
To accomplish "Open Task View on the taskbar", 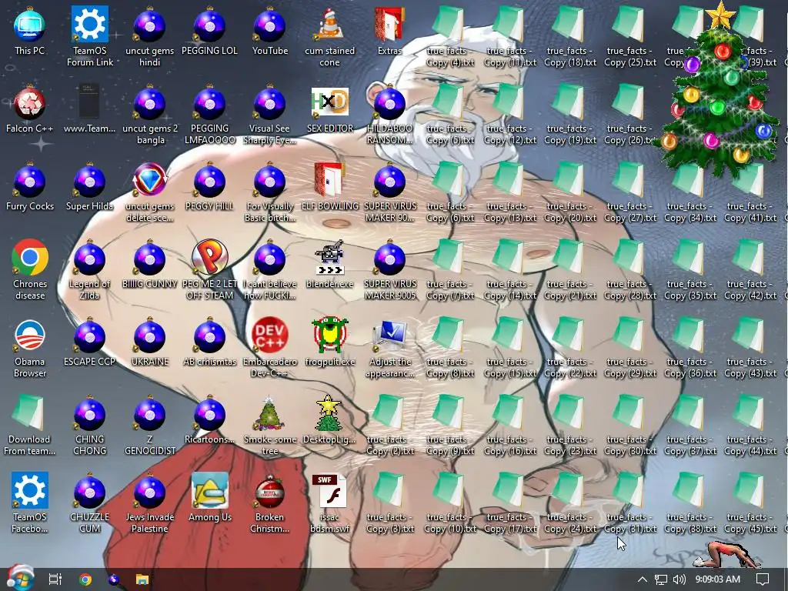I will [55, 579].
